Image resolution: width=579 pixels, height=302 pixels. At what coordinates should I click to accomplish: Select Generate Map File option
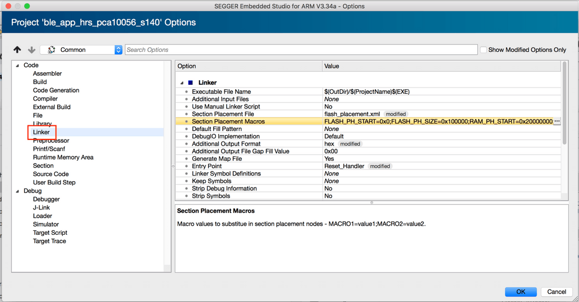tap(217, 159)
